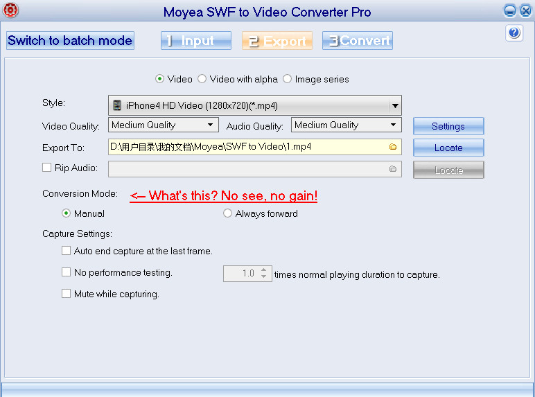The height and width of the screenshot is (397, 535).
Task: Tick Mute while capturing checkbox
Action: (x=67, y=294)
